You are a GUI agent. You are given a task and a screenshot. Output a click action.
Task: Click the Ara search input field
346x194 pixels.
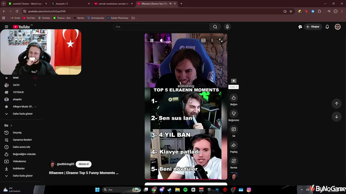pos(161,27)
